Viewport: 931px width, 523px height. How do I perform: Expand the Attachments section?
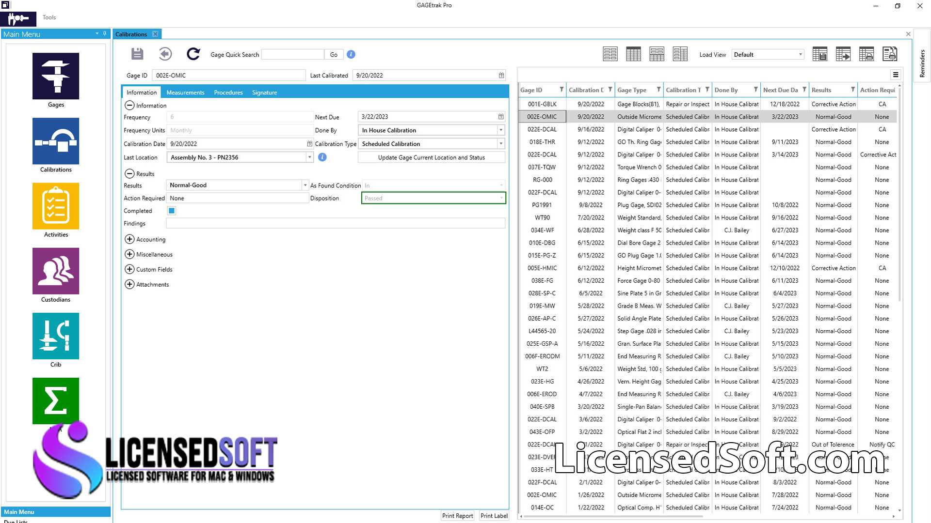[x=129, y=284]
